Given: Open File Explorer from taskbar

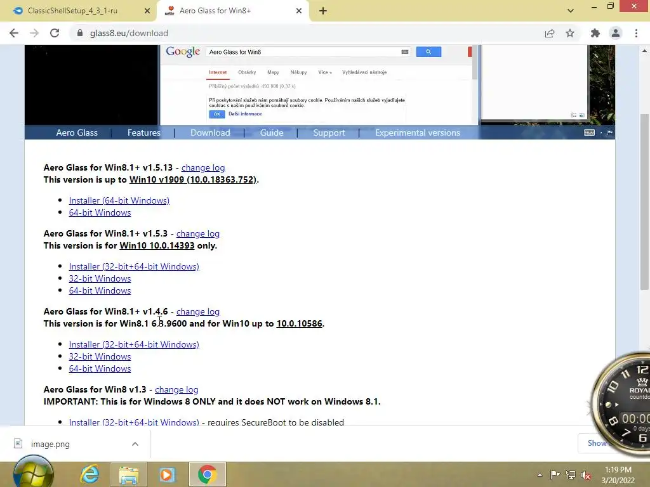Looking at the screenshot, I should pyautogui.click(x=128, y=474).
